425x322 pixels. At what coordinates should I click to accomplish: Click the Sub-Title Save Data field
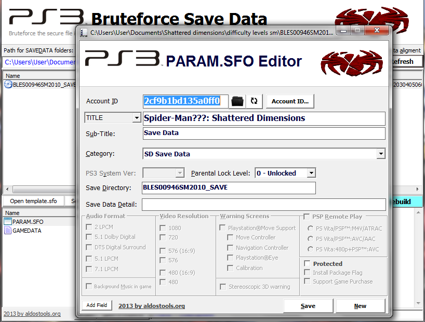(264, 133)
